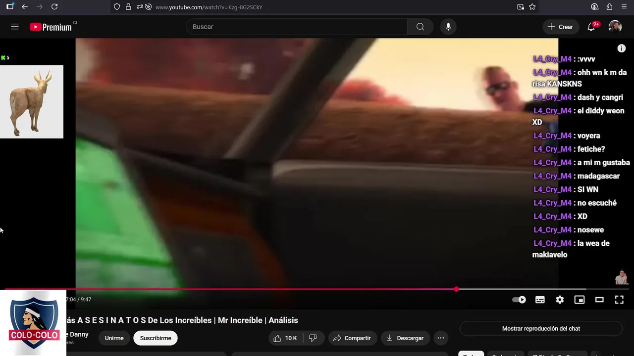Viewport: 634px width, 356px height.
Task: Open the account avatar menu
Action: tap(615, 27)
